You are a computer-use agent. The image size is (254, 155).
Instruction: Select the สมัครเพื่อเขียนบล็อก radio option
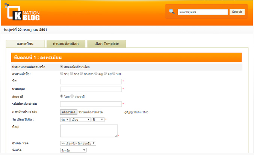click(x=62, y=66)
